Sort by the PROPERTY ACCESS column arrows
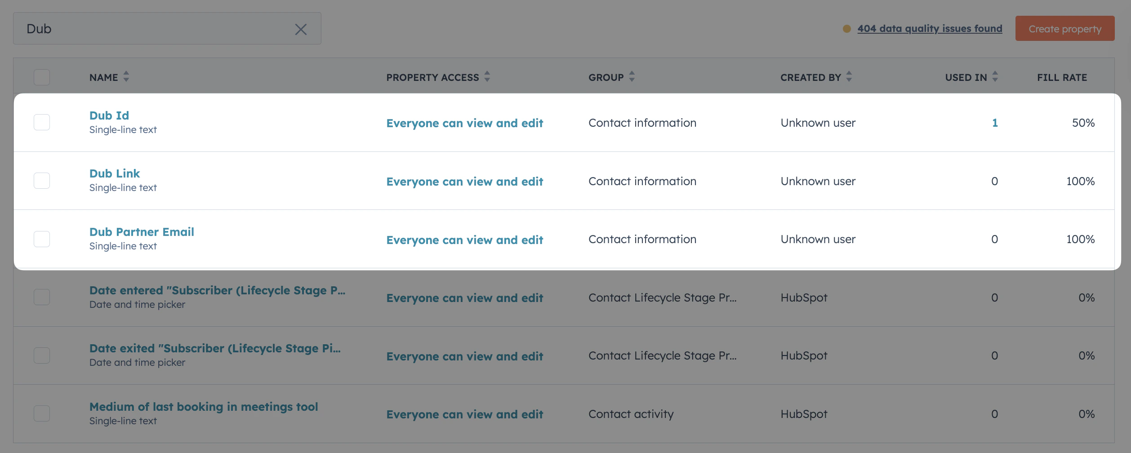This screenshot has height=453, width=1131. 487,77
